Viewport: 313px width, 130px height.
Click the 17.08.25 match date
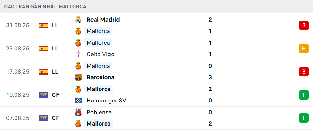[x=17, y=72]
